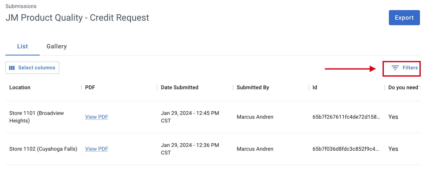Screen dimensions: 424x191
Task: Click the Export button
Action: (404, 18)
